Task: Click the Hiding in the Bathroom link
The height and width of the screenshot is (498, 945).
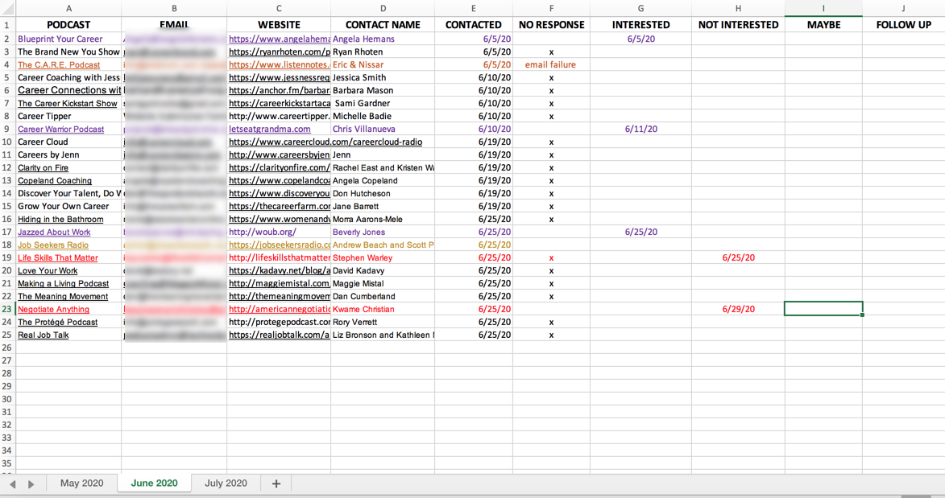Action: (60, 219)
